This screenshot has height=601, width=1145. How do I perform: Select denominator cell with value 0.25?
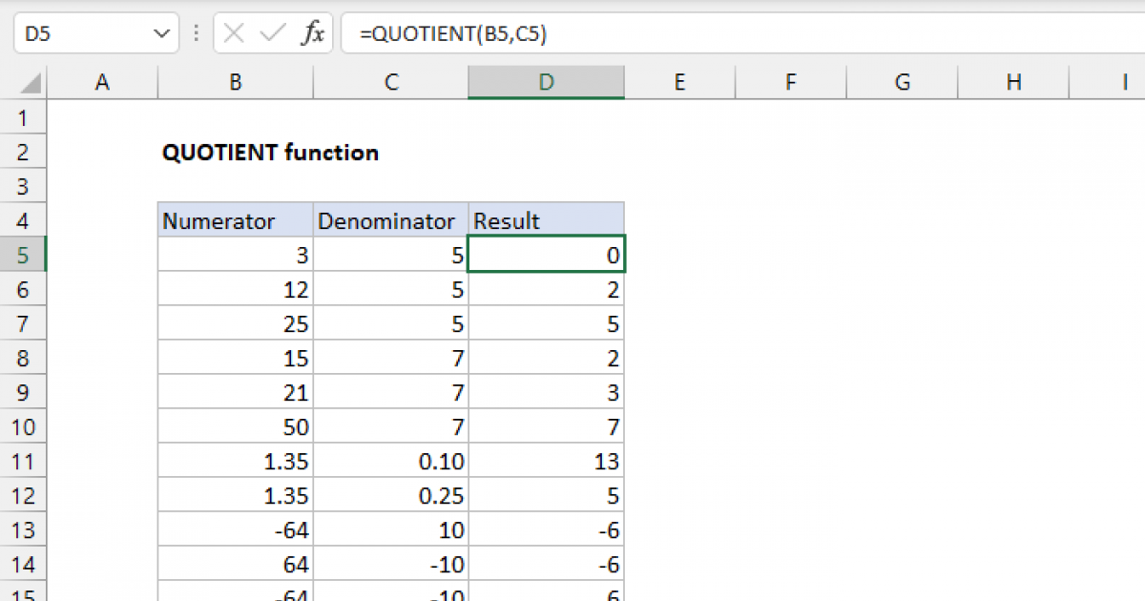tap(390, 496)
